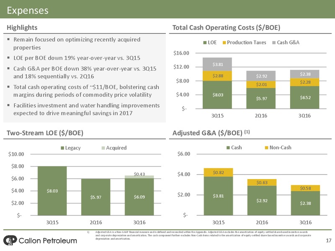The image size is (335, 251).
Task: Click bullet 'Facilities investment and water handling improvements'
Action: (87, 109)
